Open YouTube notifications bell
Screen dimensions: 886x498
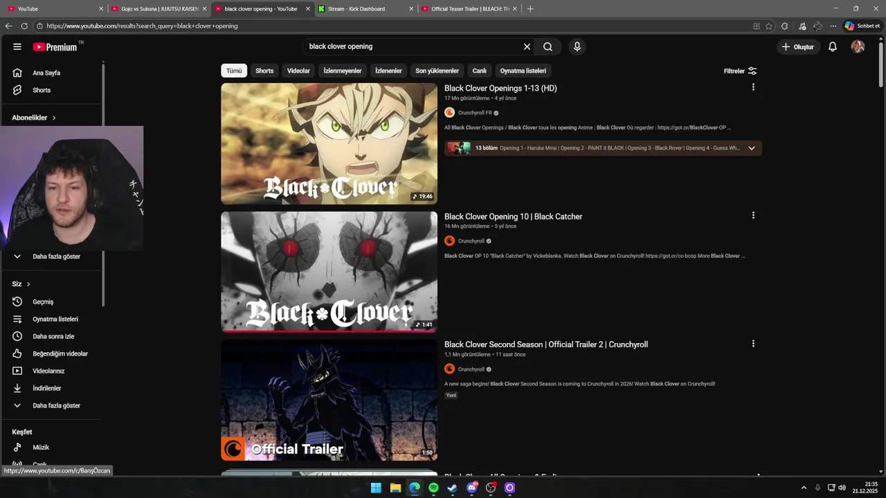point(833,46)
